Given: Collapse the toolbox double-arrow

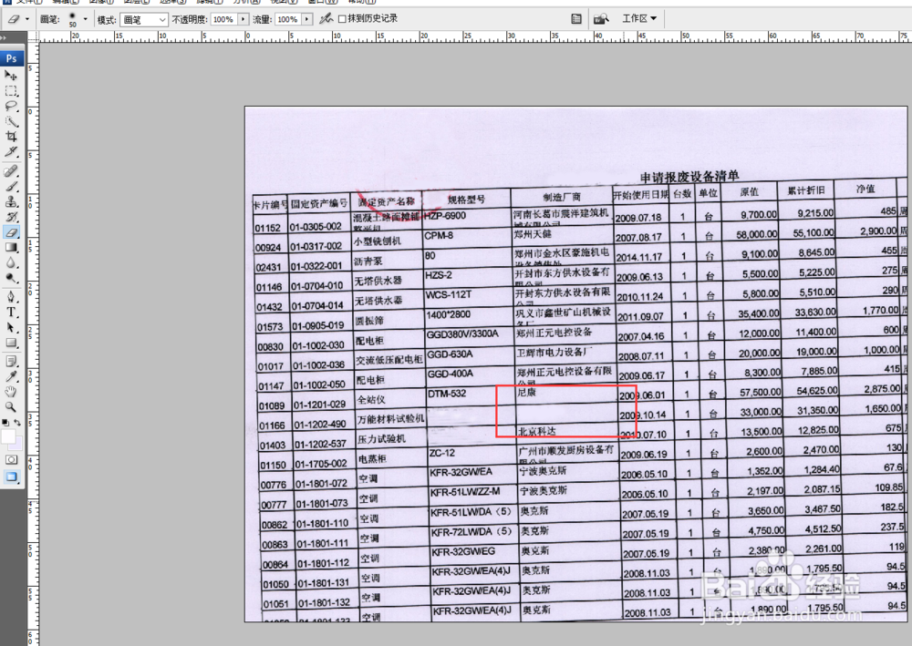Looking at the screenshot, I should (4, 37).
